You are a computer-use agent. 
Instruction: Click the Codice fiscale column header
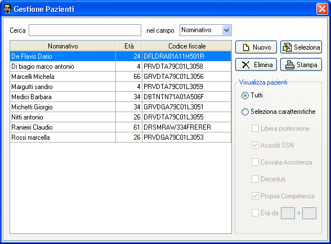point(187,46)
